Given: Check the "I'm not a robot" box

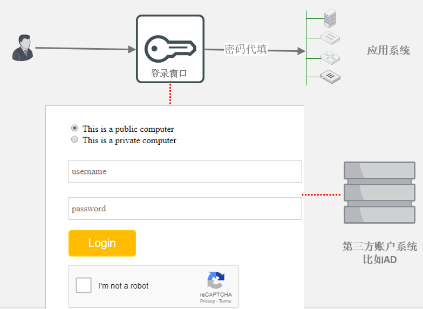Looking at the screenshot, I should click(84, 285).
